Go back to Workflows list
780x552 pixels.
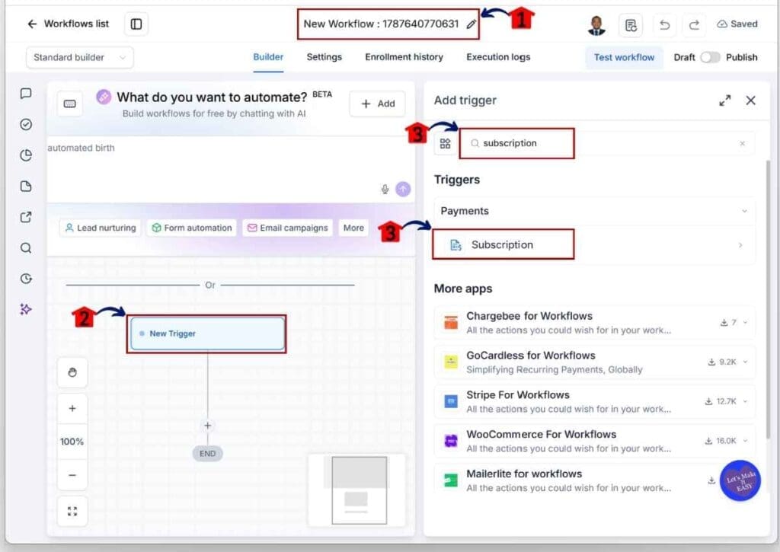tap(68, 24)
